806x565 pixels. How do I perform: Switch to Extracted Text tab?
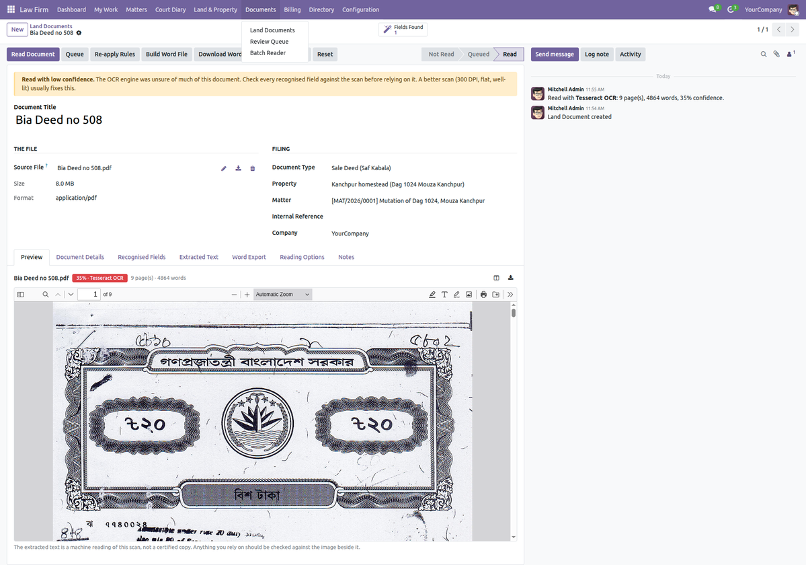click(198, 257)
